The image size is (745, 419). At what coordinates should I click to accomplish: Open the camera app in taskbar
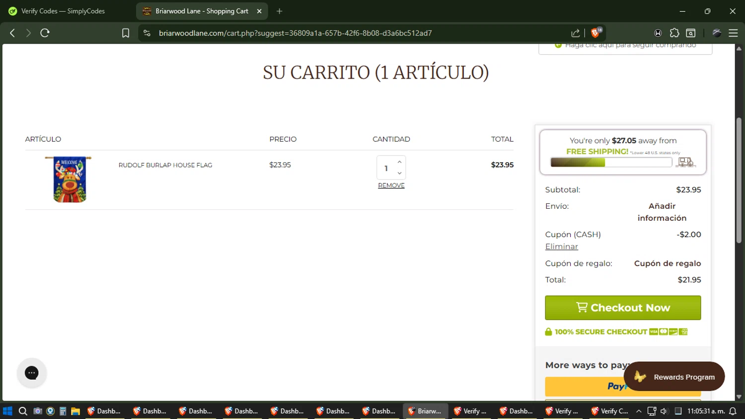37,411
